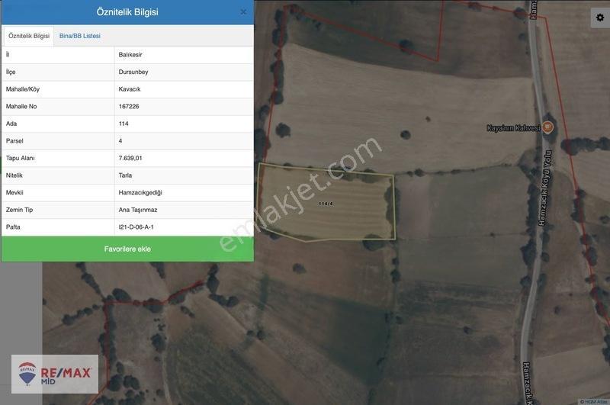
Task: Switch to the Bina/BB Listesi tab
Action: point(80,36)
